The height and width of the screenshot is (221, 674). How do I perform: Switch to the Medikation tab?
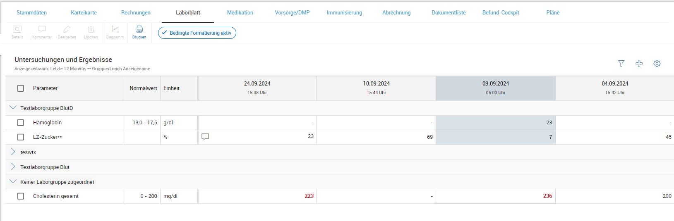(240, 13)
